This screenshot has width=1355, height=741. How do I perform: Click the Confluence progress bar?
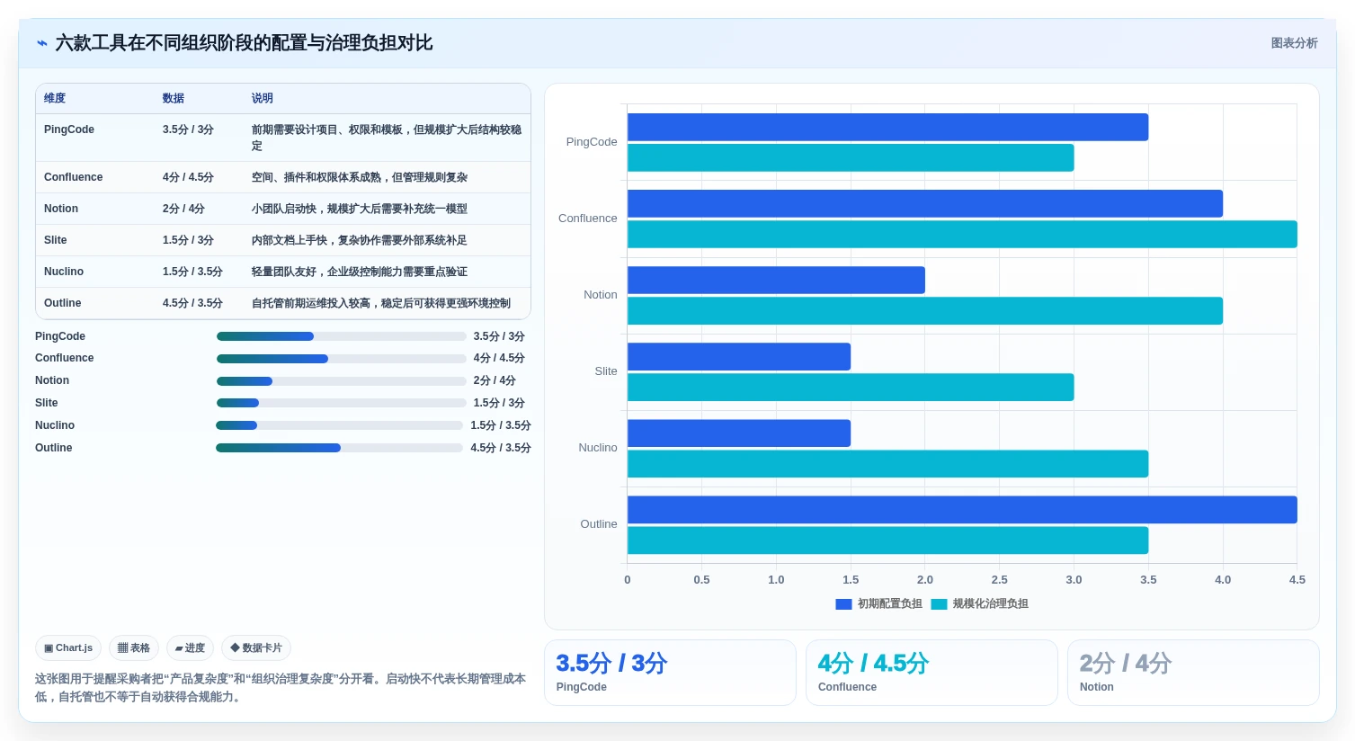[341, 359]
